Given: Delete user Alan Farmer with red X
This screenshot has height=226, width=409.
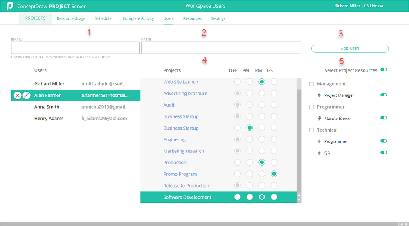Looking at the screenshot, I should pos(18,95).
